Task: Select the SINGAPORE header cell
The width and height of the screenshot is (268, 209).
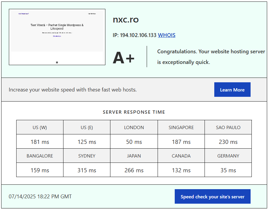Action: coord(181,128)
